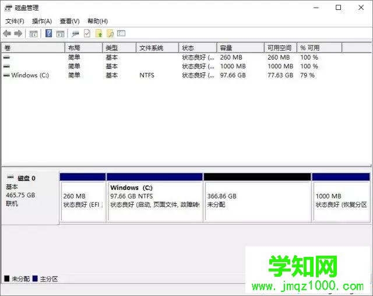Close the Disk Management window

(361, 8)
